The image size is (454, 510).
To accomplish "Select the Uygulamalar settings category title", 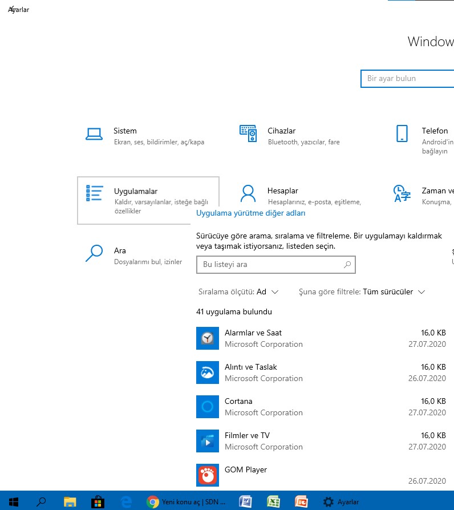I will pyautogui.click(x=136, y=191).
